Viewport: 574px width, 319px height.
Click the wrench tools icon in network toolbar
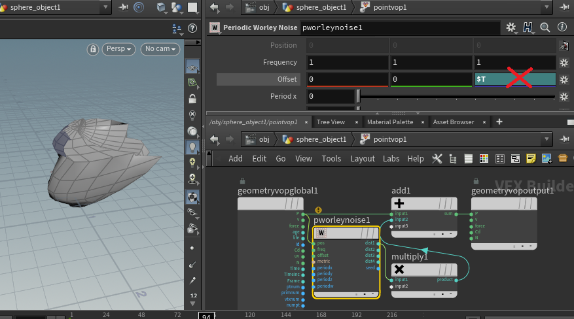(437, 159)
